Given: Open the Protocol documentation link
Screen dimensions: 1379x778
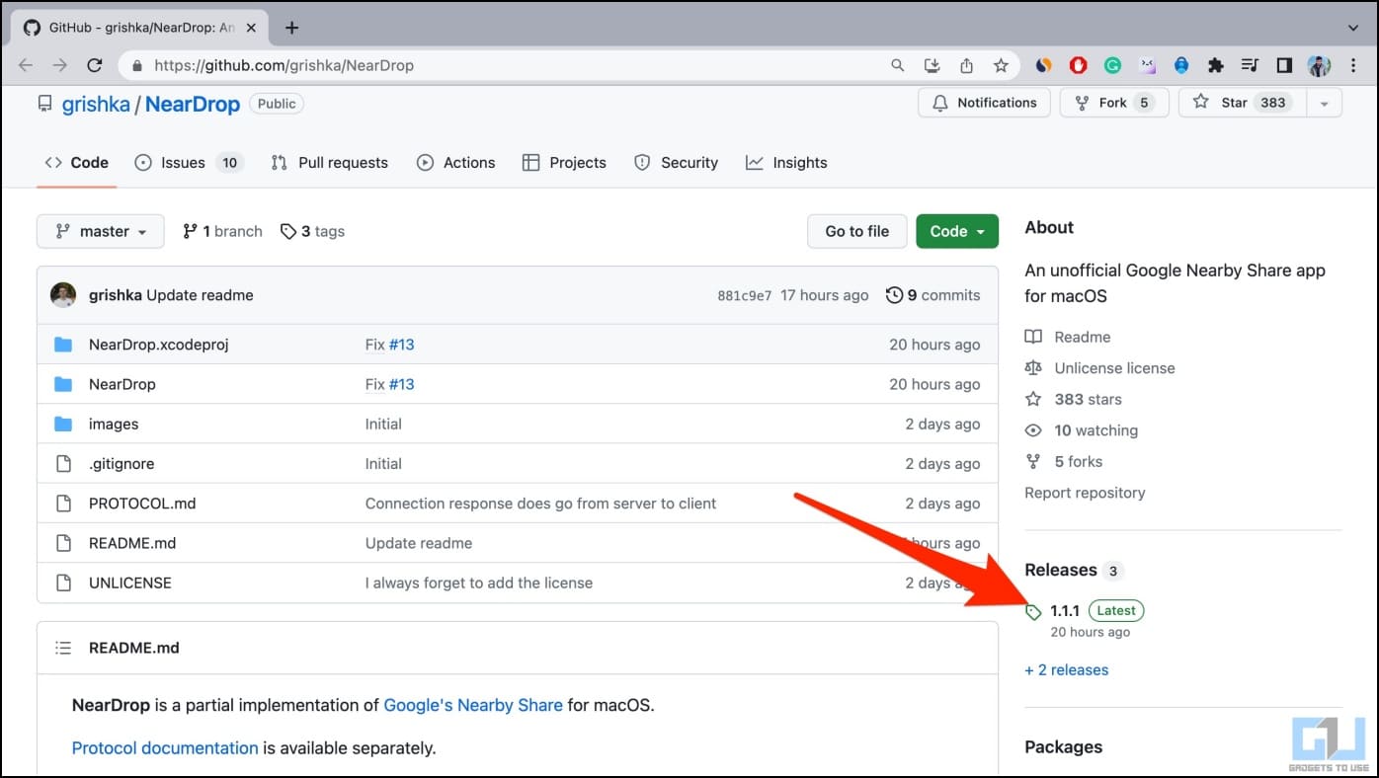Looking at the screenshot, I should 165,747.
